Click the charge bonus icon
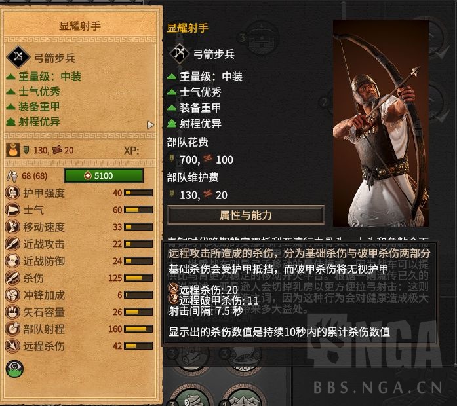 (12, 295)
